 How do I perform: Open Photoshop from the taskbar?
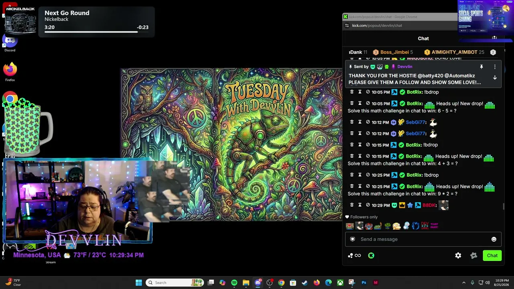click(364, 283)
